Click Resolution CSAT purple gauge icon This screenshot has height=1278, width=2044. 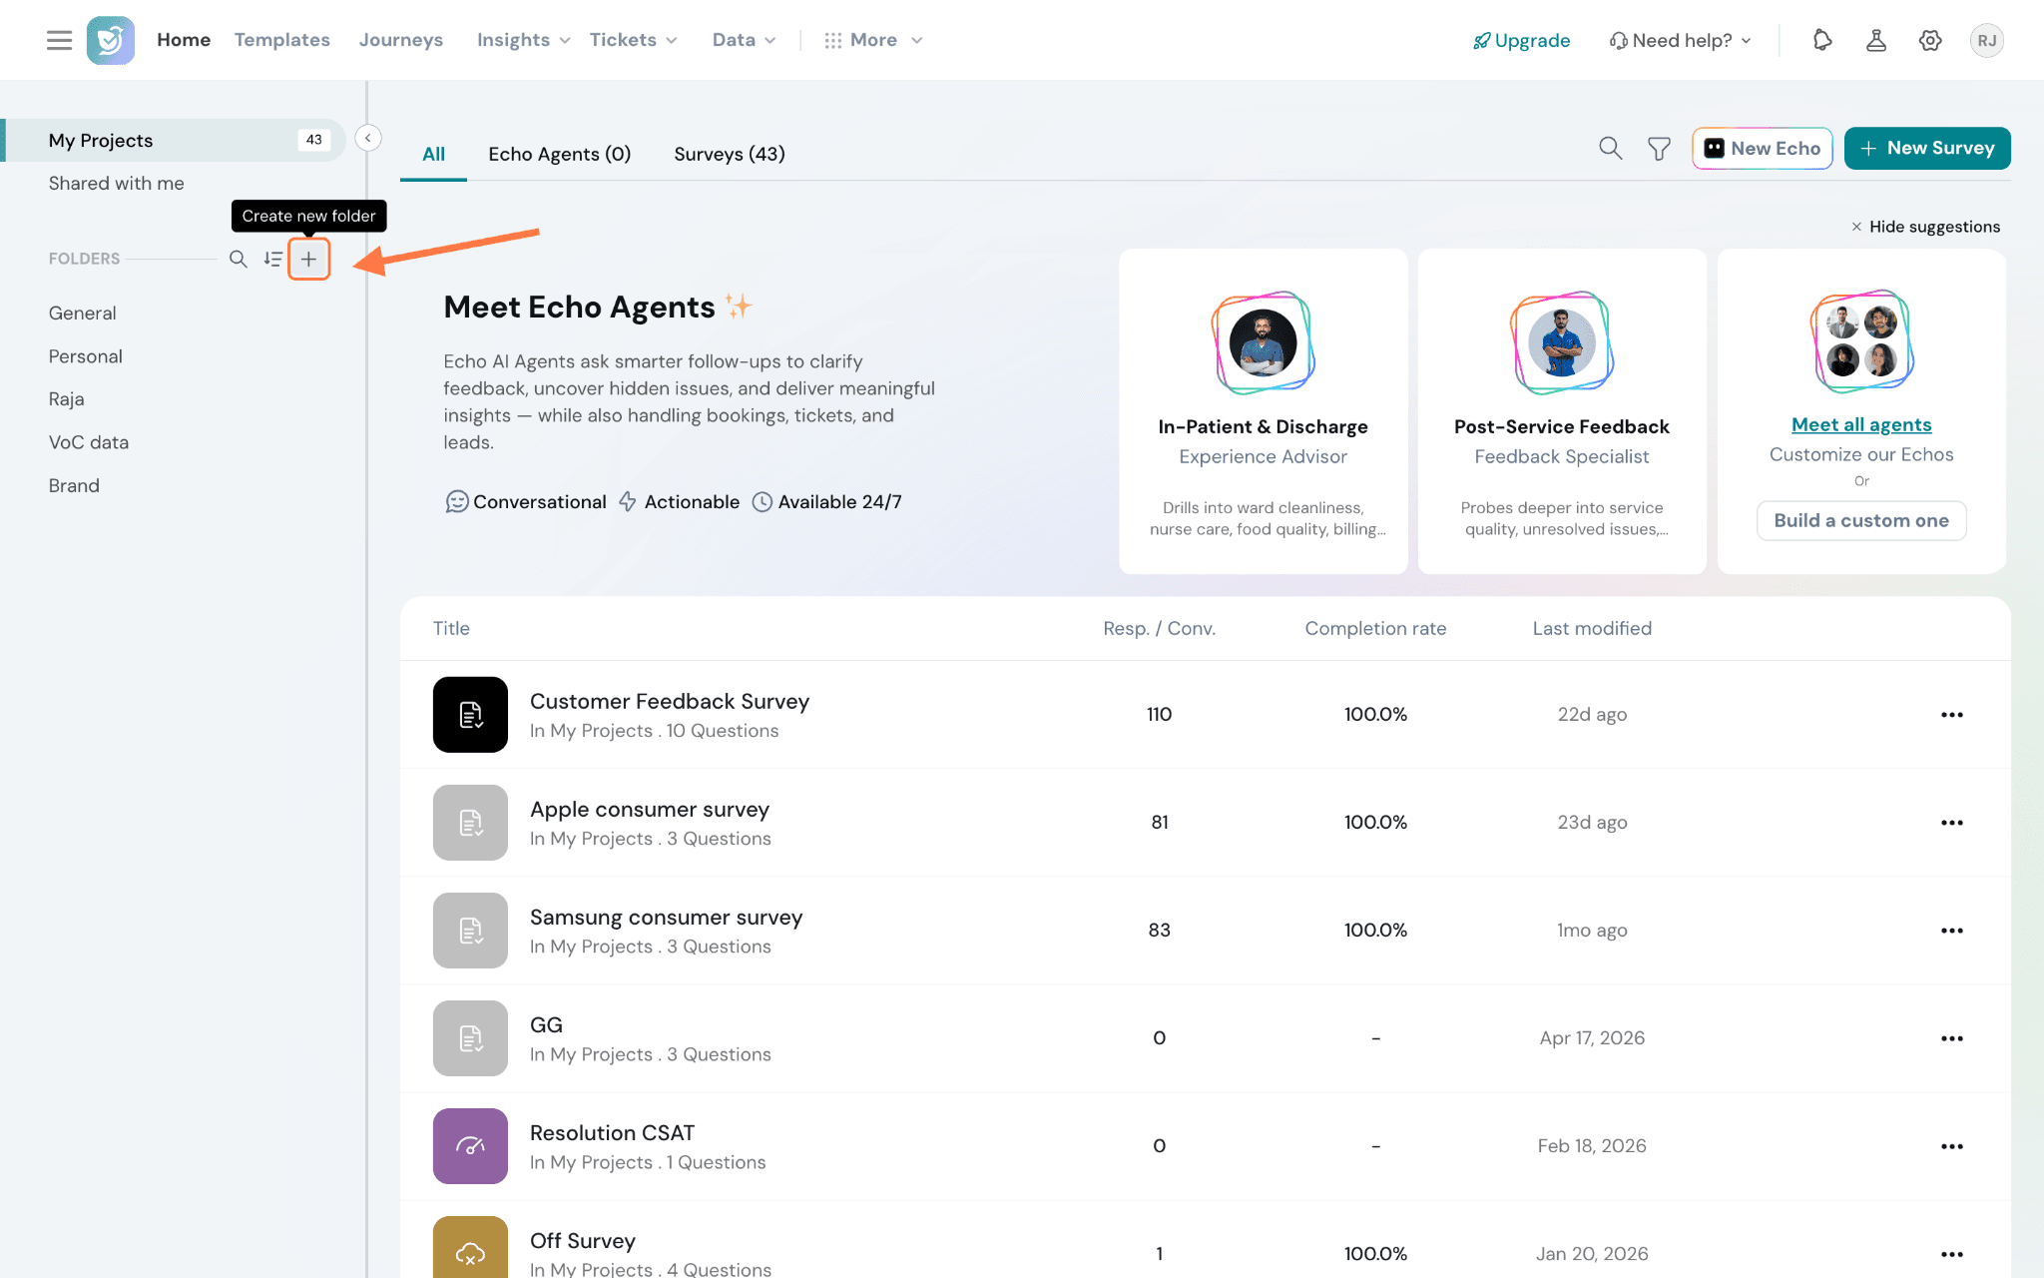click(x=470, y=1145)
